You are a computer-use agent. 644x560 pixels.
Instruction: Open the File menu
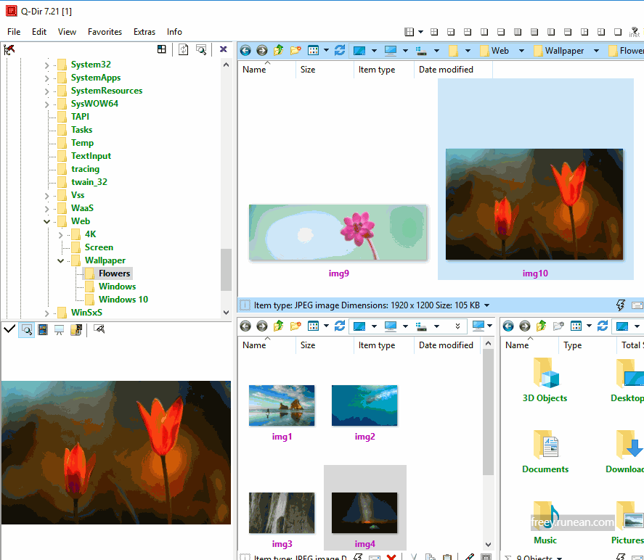14,32
